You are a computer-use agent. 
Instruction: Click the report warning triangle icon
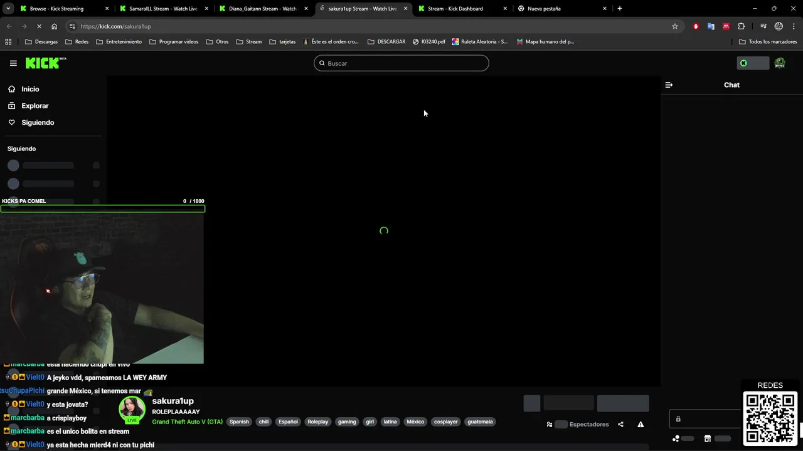(641, 424)
